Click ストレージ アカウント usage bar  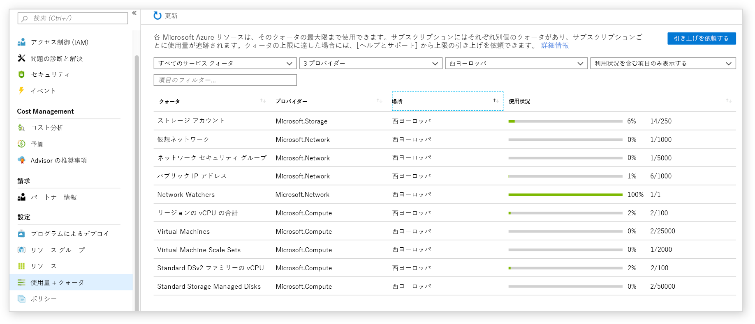(565, 121)
